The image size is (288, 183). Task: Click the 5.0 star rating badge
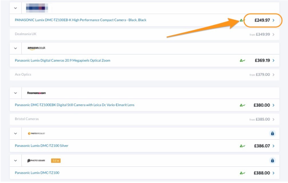pos(56,161)
